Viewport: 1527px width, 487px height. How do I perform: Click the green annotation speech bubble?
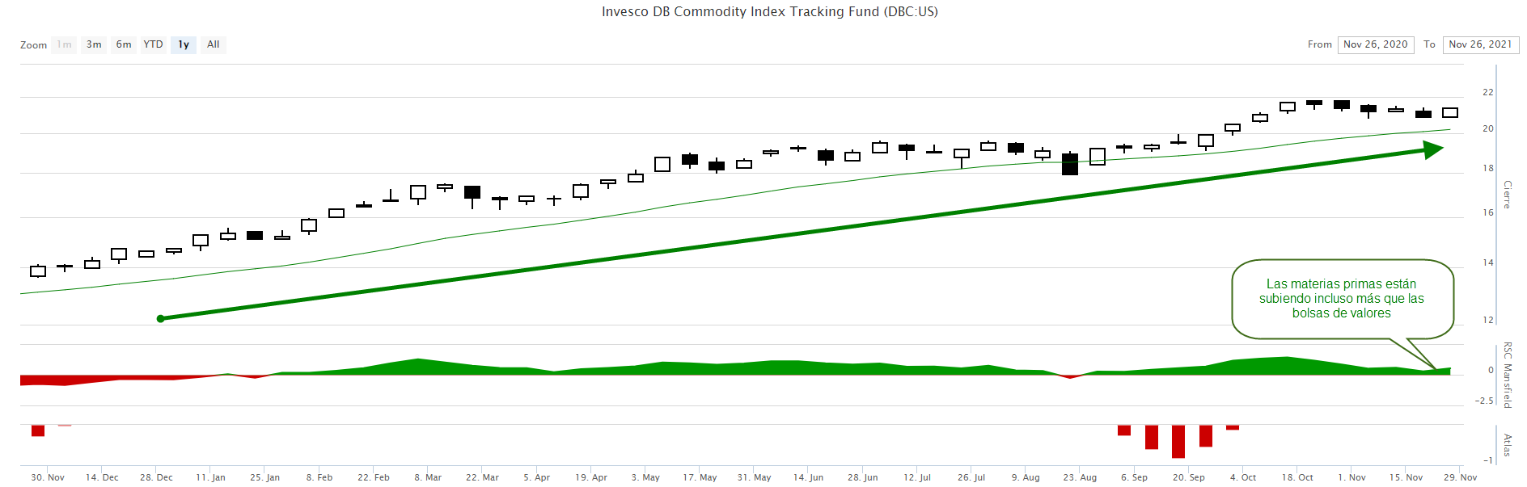(x=1341, y=299)
